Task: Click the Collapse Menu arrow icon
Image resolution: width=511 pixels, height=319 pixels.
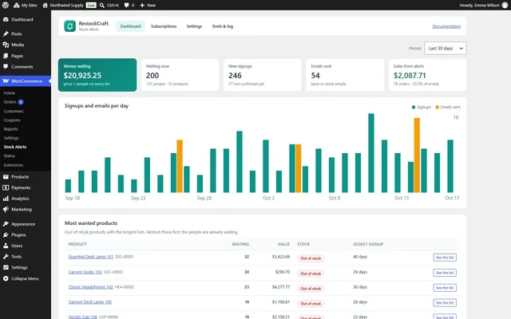Action: click(6, 278)
